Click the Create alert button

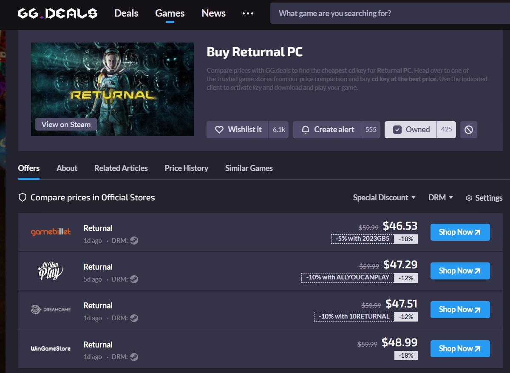pyautogui.click(x=327, y=130)
